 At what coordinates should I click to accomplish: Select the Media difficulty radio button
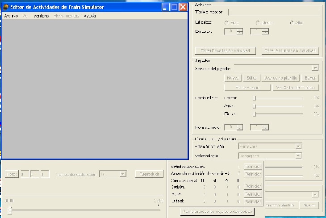point(258,22)
